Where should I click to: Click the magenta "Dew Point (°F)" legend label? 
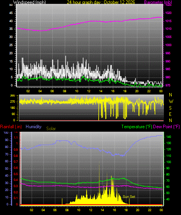point(166,127)
